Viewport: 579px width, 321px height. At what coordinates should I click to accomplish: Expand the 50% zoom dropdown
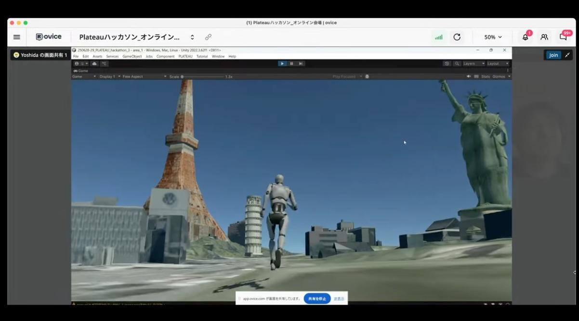[x=493, y=37]
